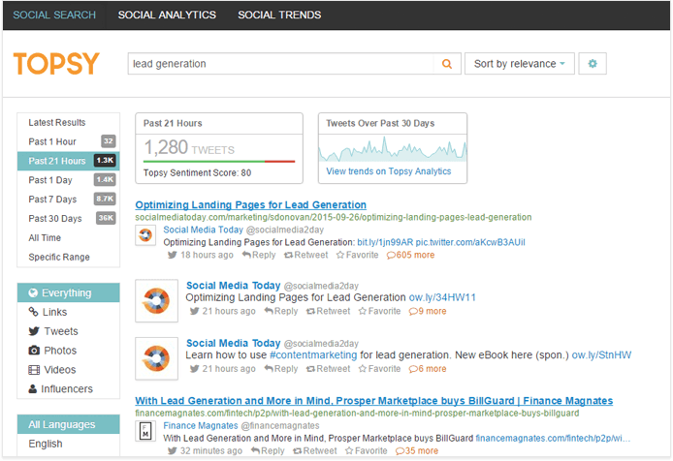Click the TOPSY logo
673x461 pixels.
click(56, 64)
